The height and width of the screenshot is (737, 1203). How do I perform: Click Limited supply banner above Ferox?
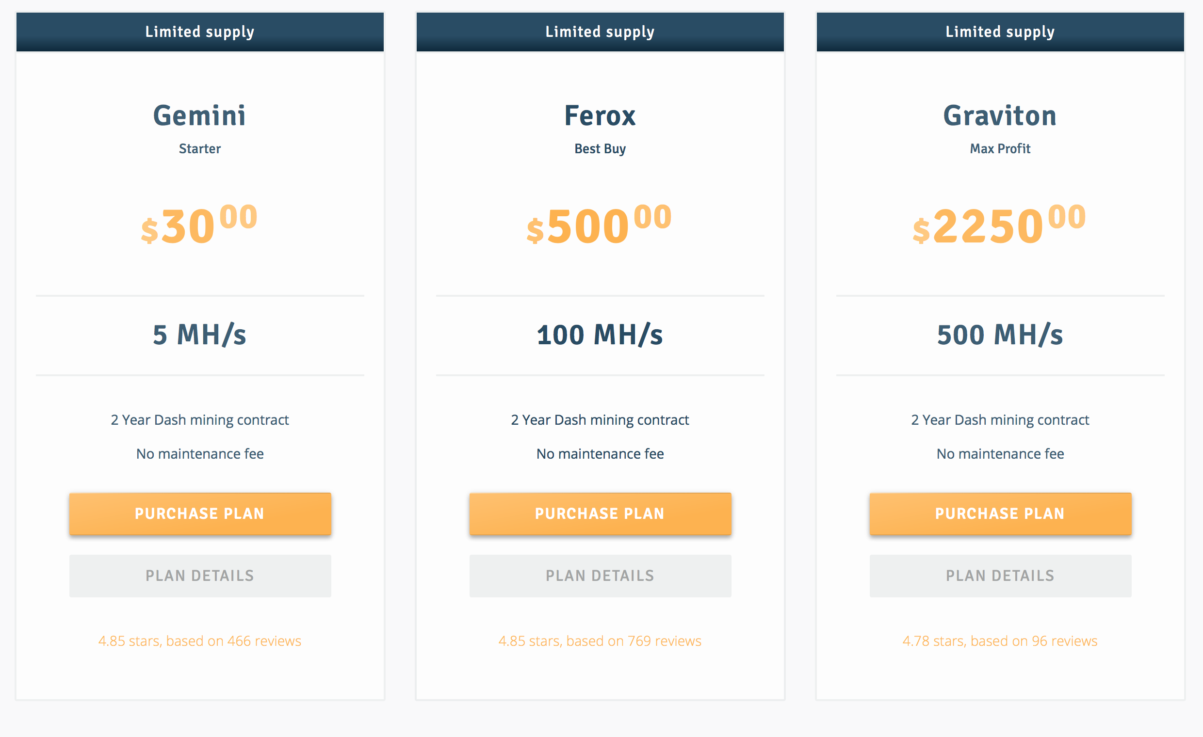coord(600,32)
